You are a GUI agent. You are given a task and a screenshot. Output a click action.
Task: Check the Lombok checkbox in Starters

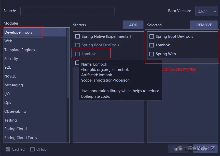coord(78,54)
